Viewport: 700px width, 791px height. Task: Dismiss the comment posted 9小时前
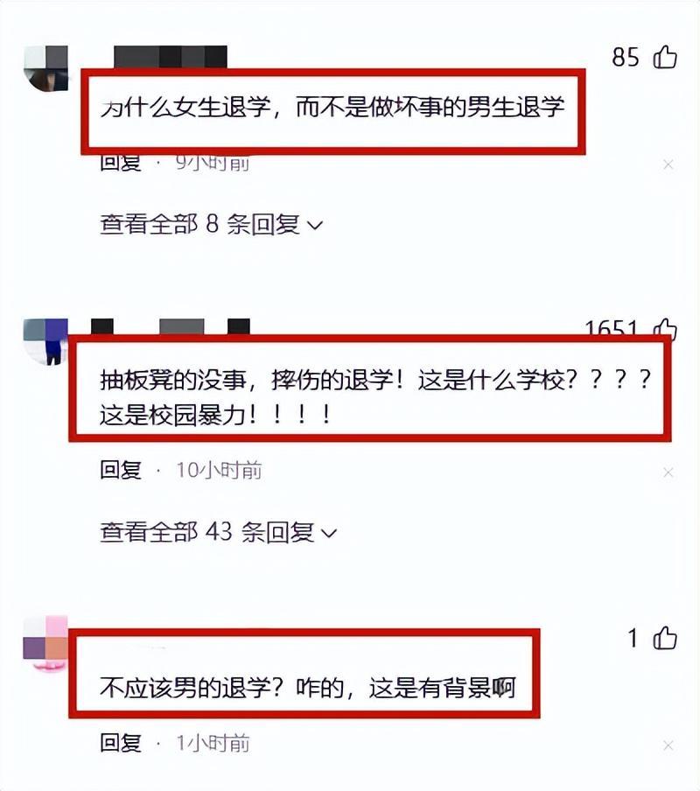668,164
